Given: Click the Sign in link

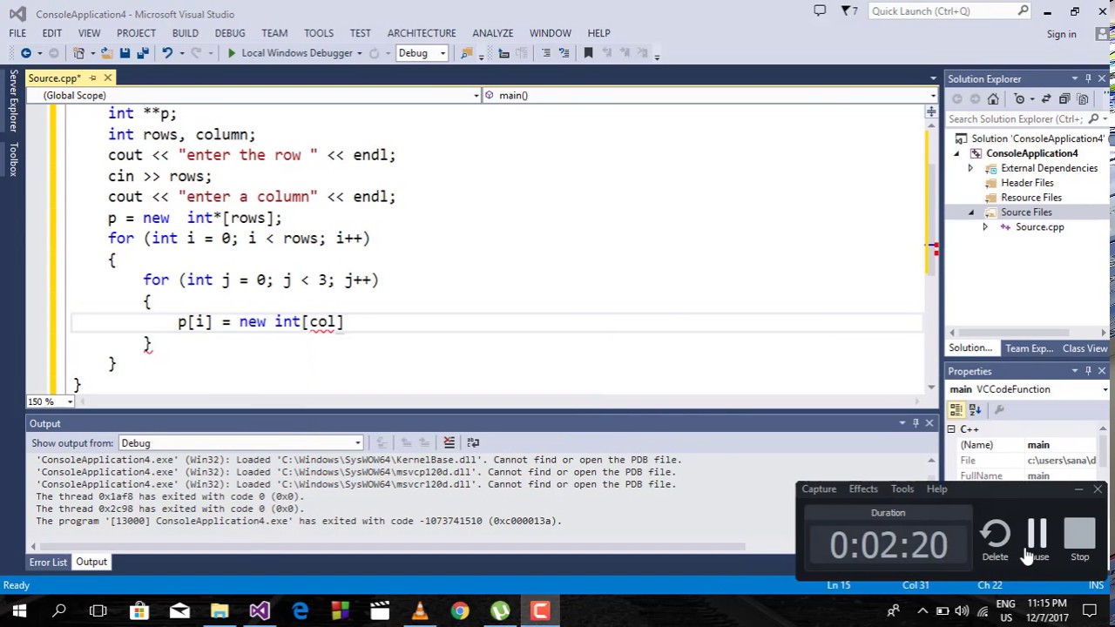Looking at the screenshot, I should (x=1061, y=34).
